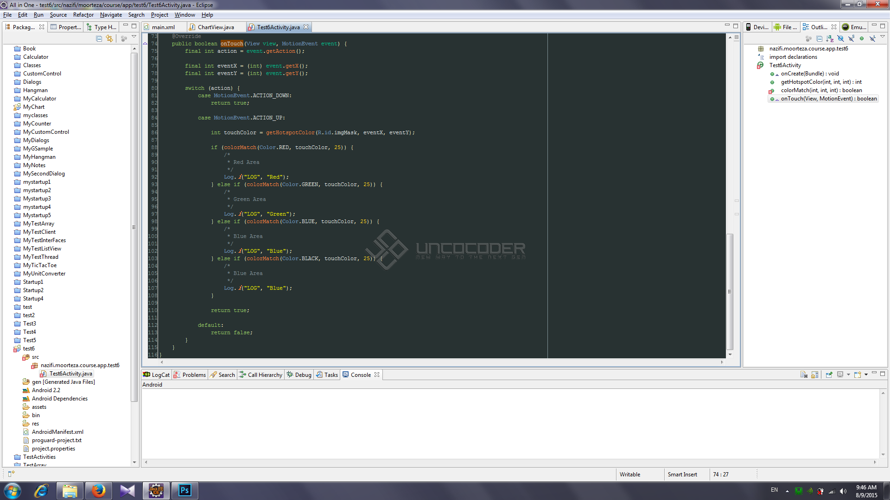This screenshot has height=500, width=890.
Task: Click Package Explorer scroll down arrow
Action: tap(134, 462)
